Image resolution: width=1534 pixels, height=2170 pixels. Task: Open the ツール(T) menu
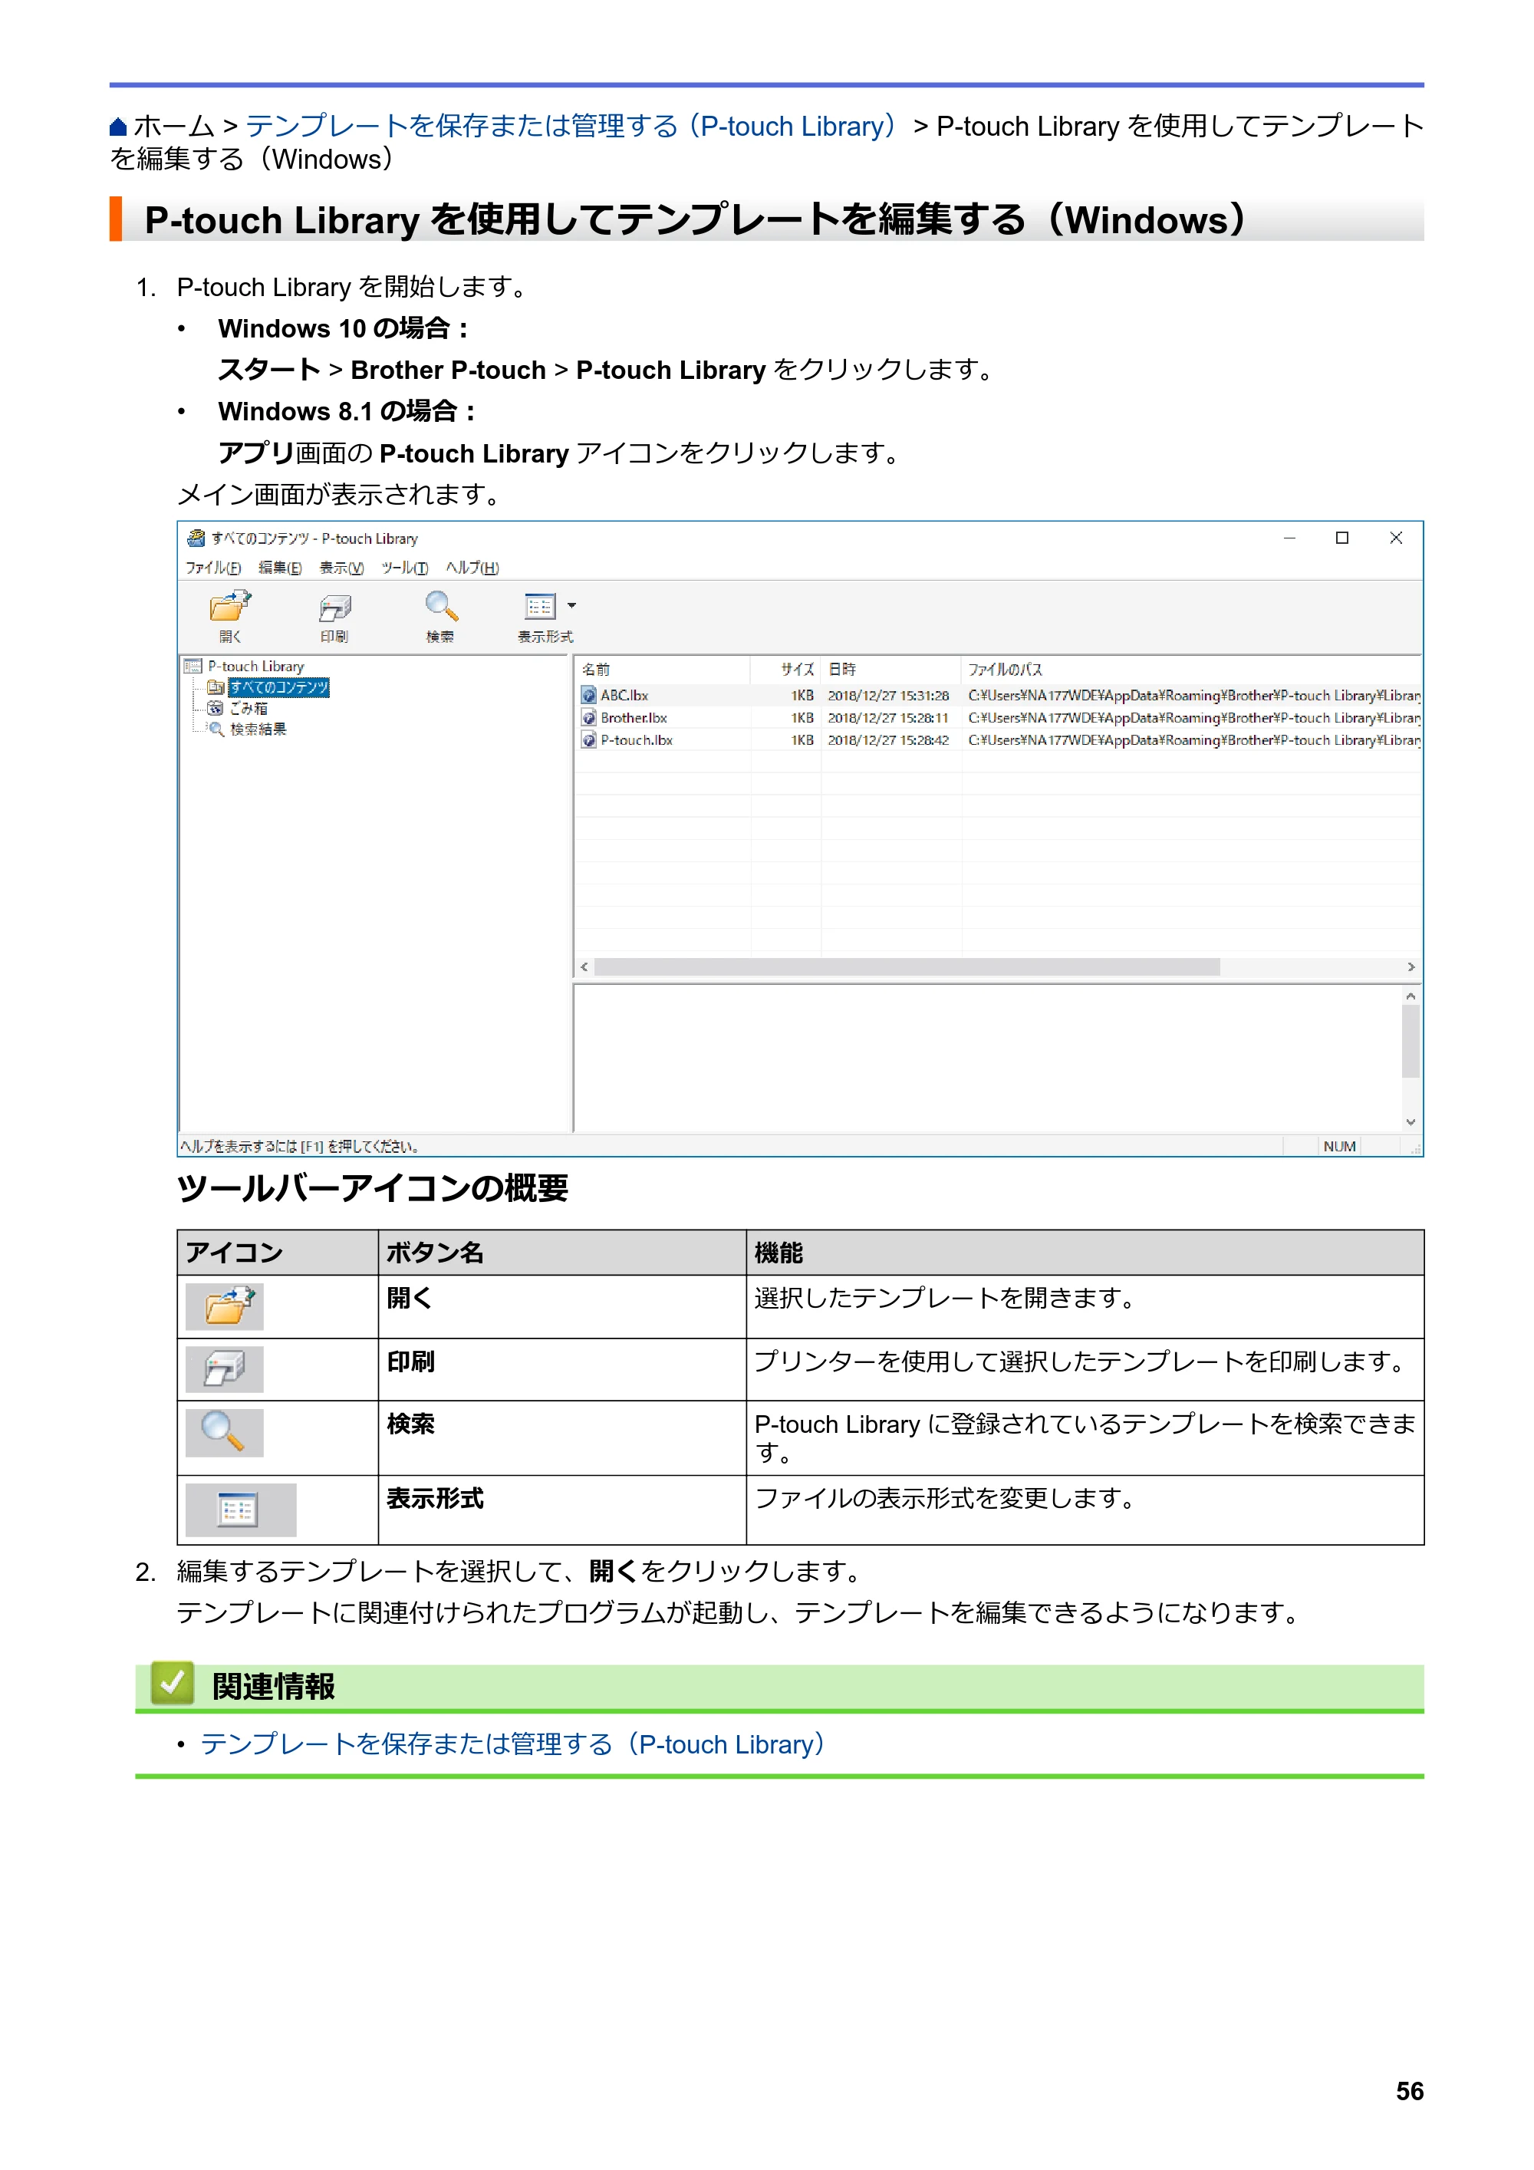404,567
